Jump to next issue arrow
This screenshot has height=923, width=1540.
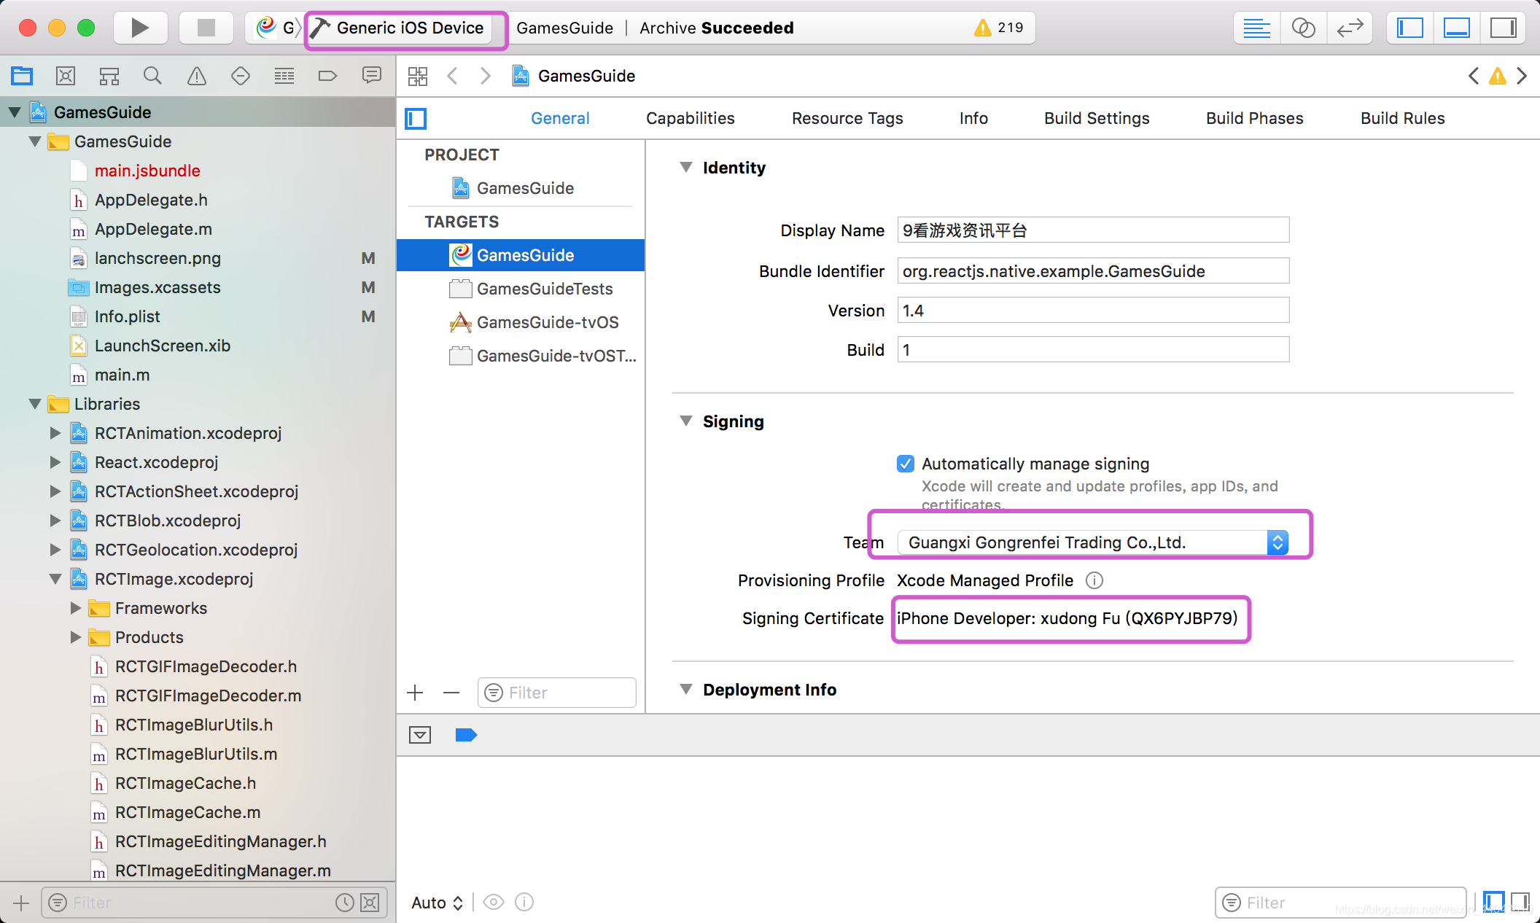tap(1522, 76)
